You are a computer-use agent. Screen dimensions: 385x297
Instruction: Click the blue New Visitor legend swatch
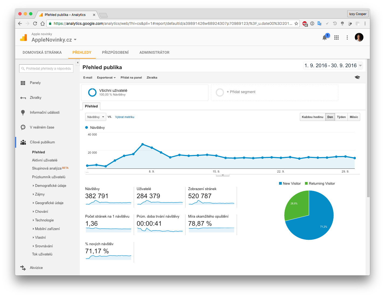tap(280, 184)
